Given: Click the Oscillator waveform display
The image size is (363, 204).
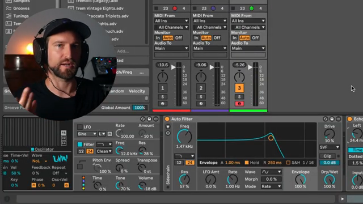Looking at the screenshot, I should 60,159.
